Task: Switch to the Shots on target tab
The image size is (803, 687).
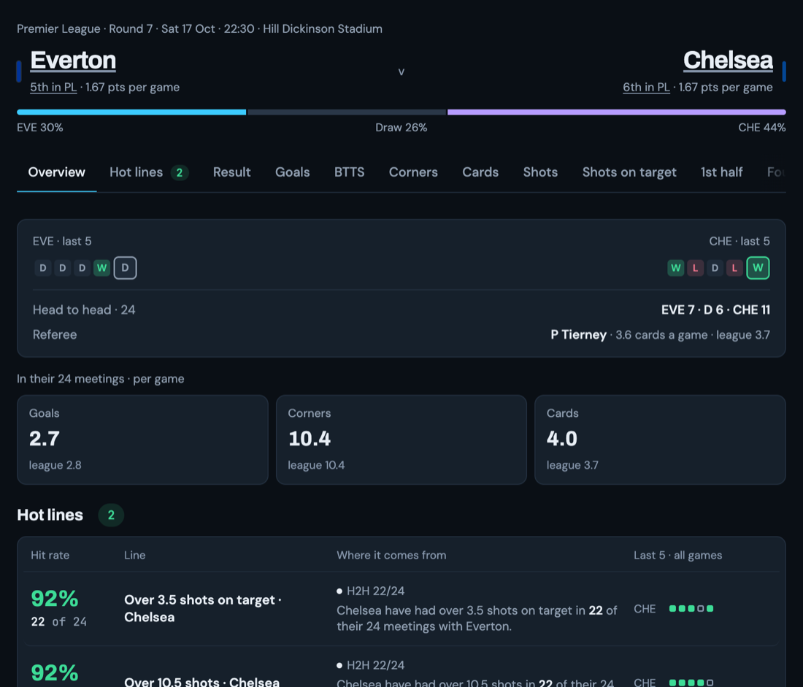Action: [x=629, y=172]
